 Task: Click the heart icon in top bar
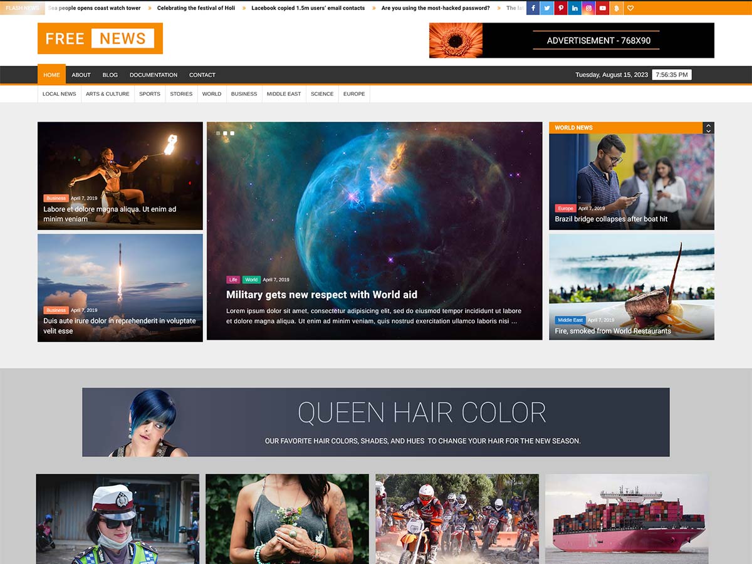pos(630,8)
